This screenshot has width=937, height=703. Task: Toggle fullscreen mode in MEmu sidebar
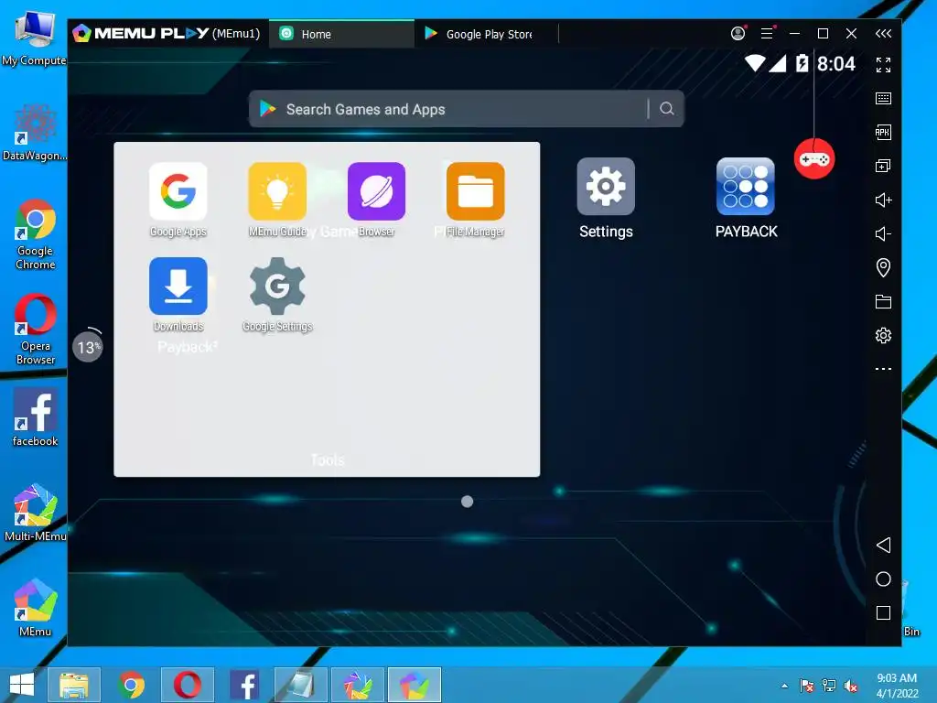883,65
